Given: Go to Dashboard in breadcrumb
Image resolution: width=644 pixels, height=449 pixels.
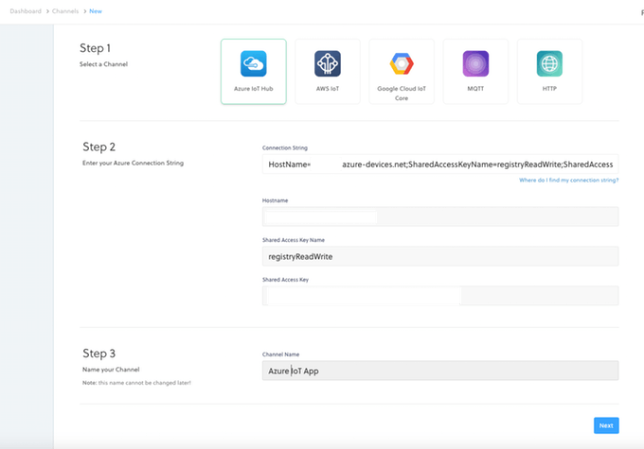Looking at the screenshot, I should coord(28,10).
